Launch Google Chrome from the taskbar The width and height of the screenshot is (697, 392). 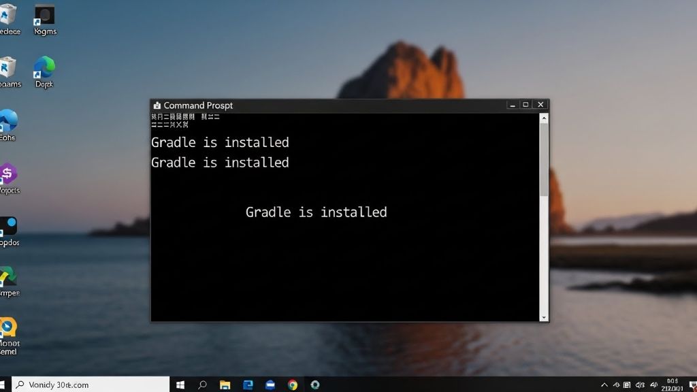click(293, 385)
